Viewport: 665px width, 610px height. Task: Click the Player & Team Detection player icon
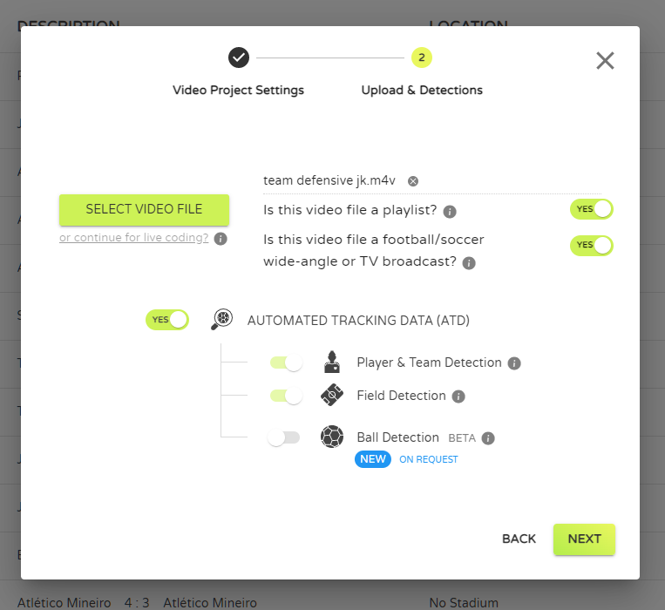332,362
